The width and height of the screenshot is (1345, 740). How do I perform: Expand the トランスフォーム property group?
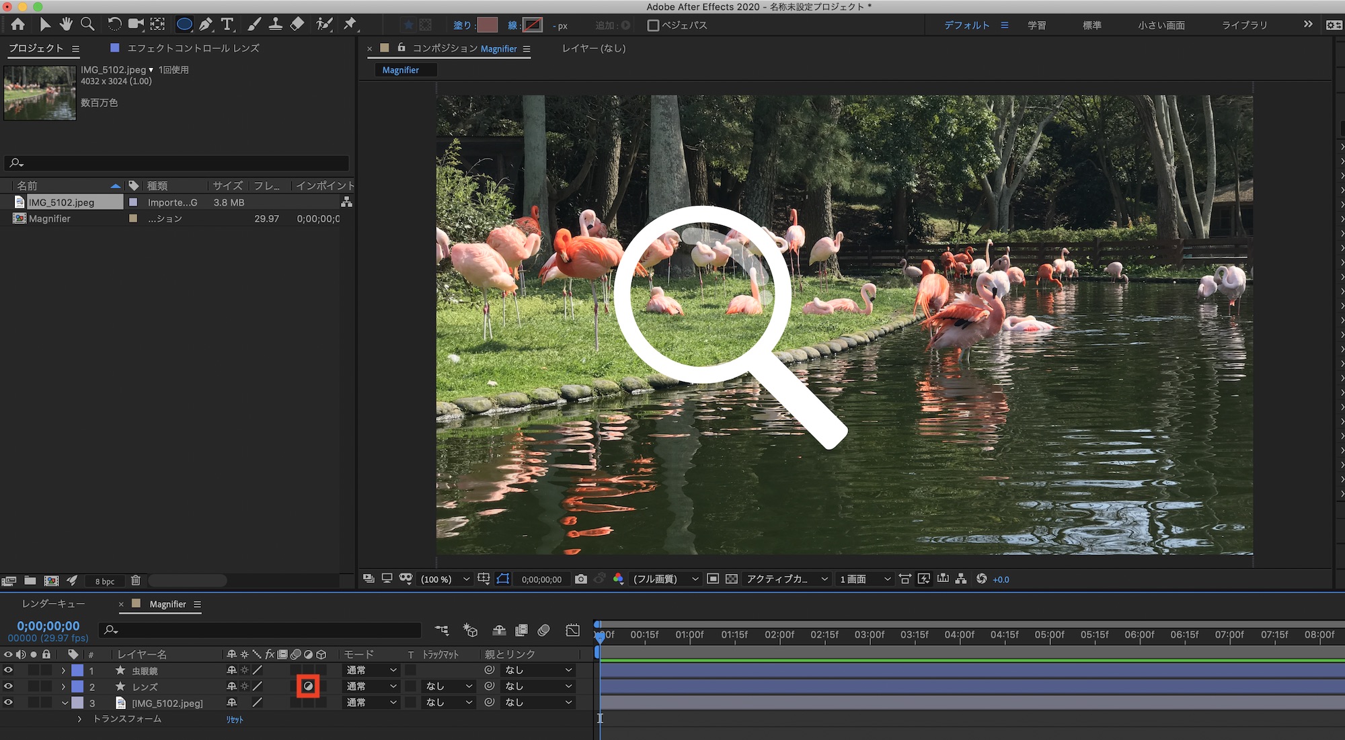click(79, 719)
